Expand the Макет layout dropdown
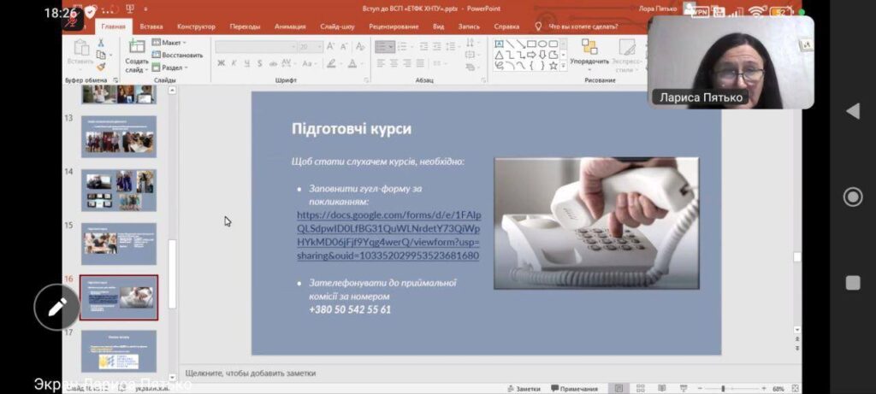Image resolution: width=876 pixels, height=394 pixels. click(169, 42)
